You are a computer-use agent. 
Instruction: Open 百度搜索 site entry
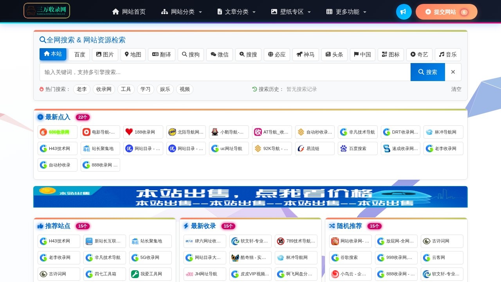[358, 148]
